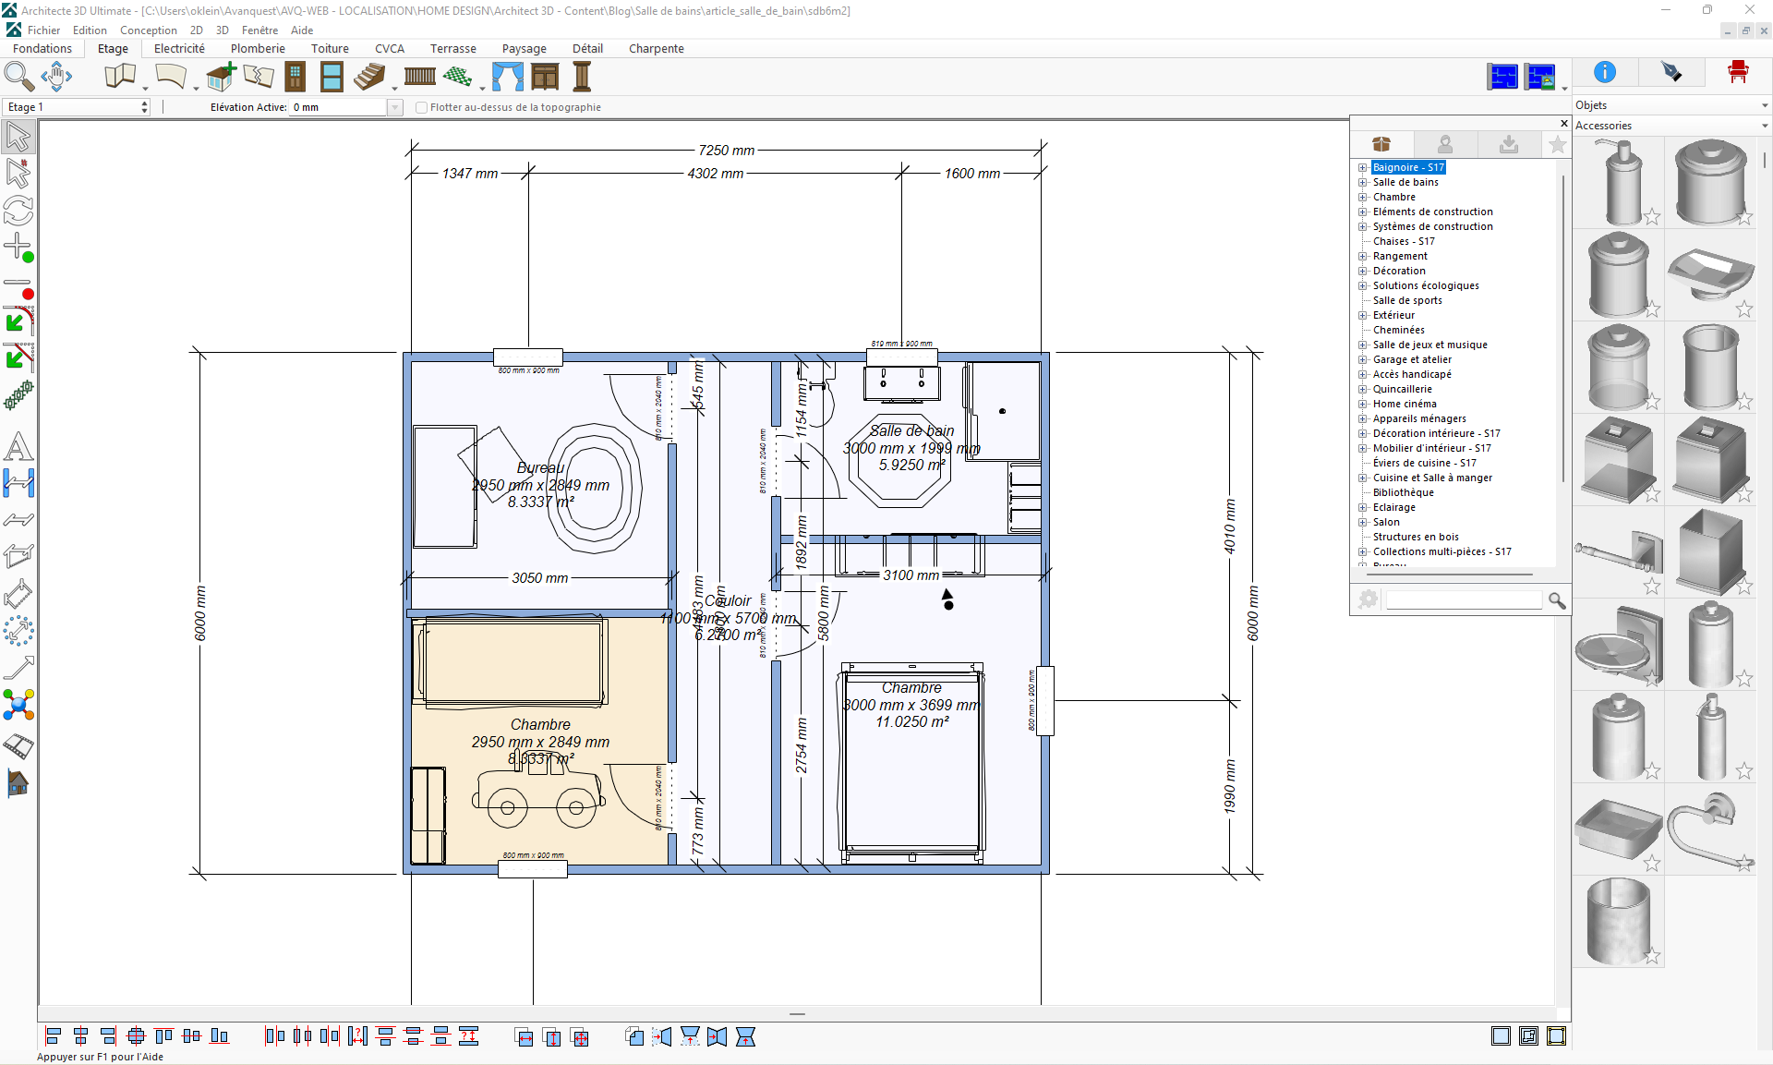
Task: Click the library search input field
Action: tap(1464, 600)
